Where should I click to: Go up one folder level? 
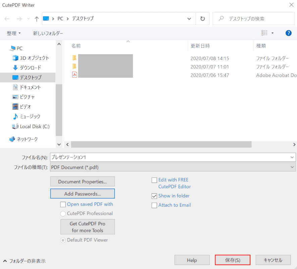(x=37, y=18)
